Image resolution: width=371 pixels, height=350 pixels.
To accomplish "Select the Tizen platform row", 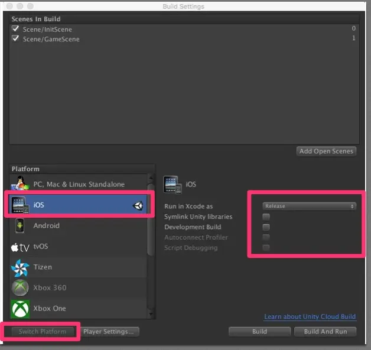I will [x=78, y=267].
